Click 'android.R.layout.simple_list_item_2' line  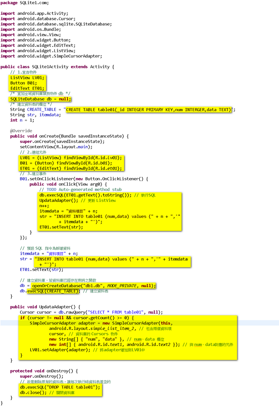point(93,329)
